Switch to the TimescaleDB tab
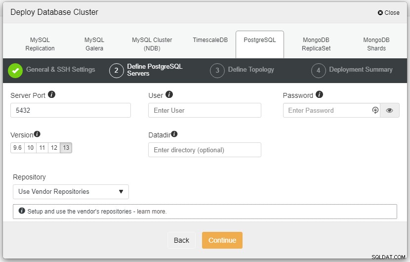The image size is (410, 262). point(210,40)
